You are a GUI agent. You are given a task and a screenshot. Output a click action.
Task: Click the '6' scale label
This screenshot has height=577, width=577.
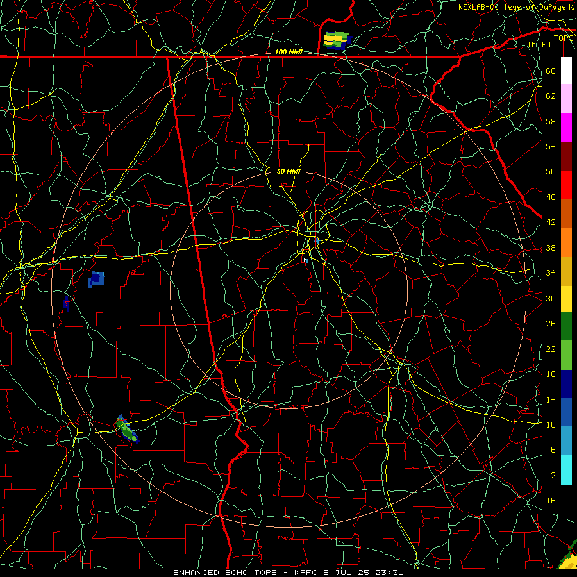[553, 449]
